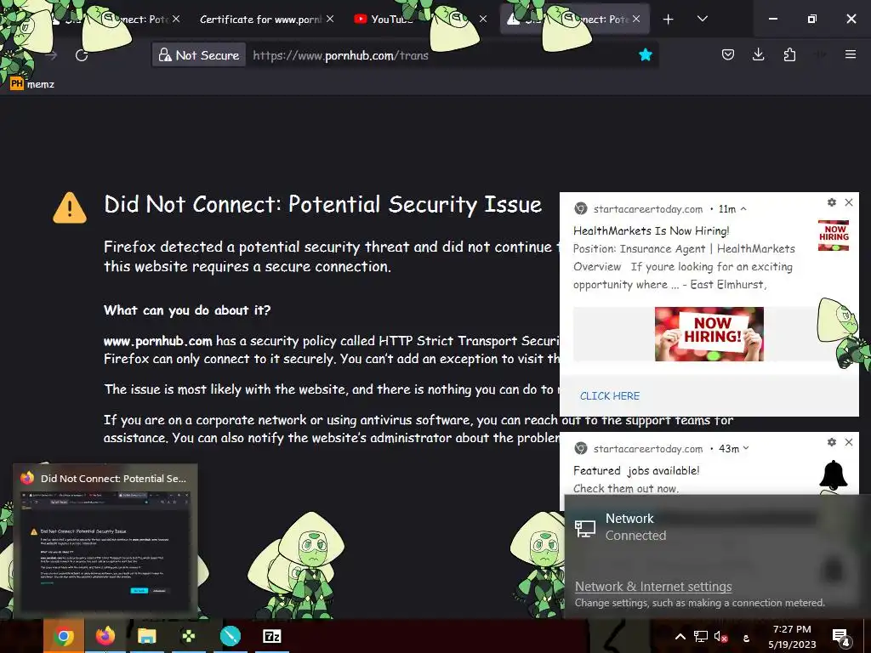Click the Now Hiring banner image
Screen dimensions: 871x653
(x=709, y=334)
